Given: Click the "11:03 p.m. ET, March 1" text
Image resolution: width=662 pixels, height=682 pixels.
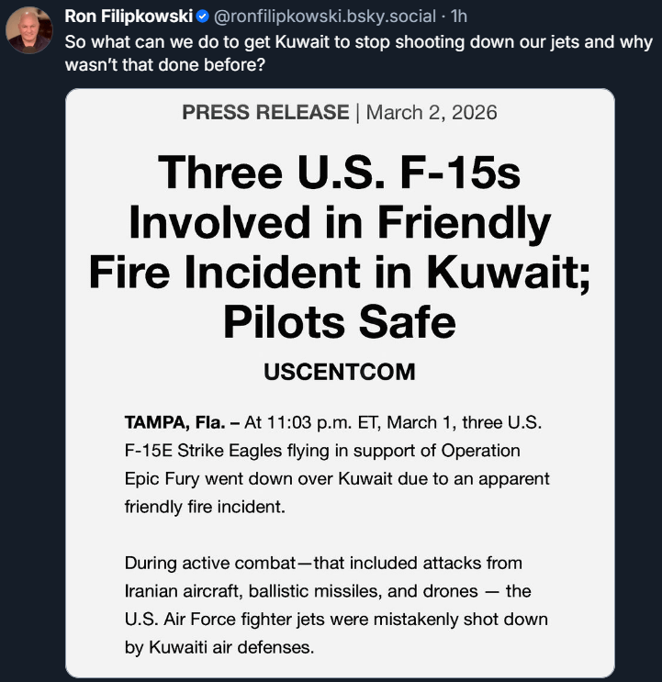Looking at the screenshot, I should (x=376, y=423).
